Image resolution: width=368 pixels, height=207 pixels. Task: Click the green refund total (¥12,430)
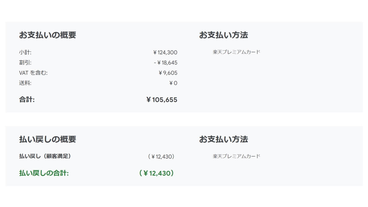(156, 173)
